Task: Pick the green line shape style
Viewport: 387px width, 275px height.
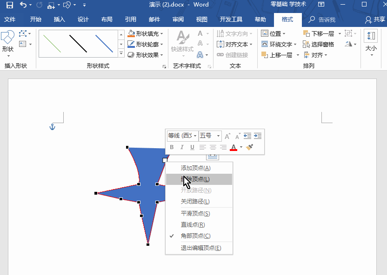Action: pyautogui.click(x=52, y=44)
